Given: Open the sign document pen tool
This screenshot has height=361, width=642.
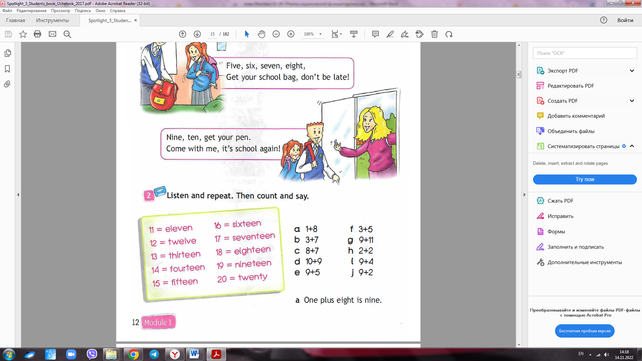Looking at the screenshot, I should point(405,34).
